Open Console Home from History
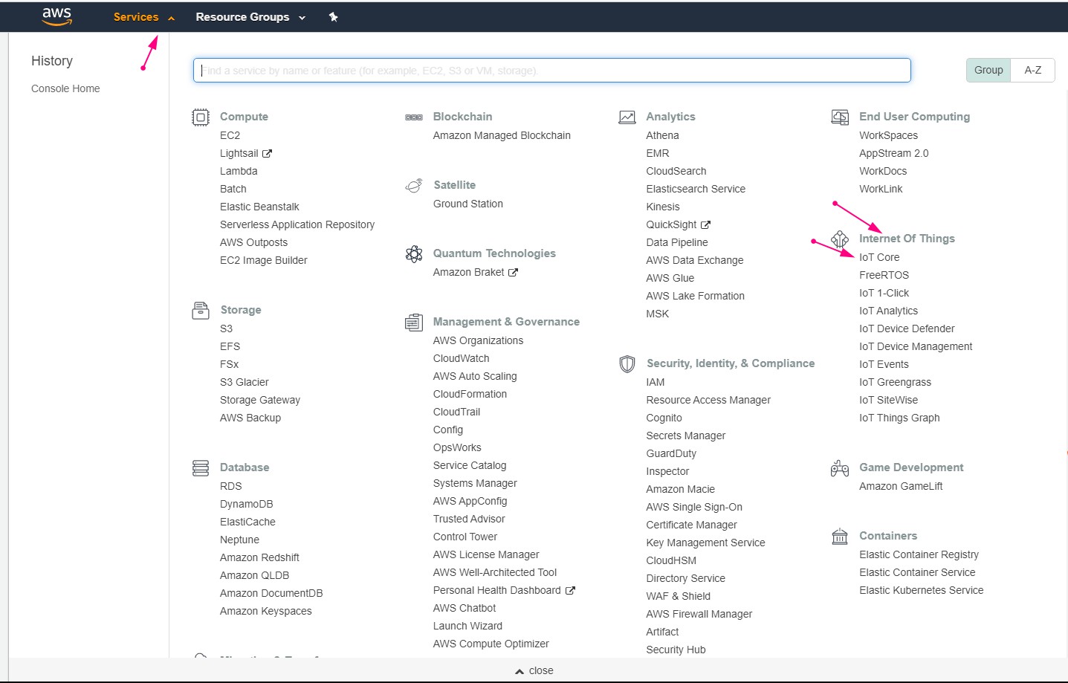This screenshot has height=683, width=1068. [x=65, y=88]
